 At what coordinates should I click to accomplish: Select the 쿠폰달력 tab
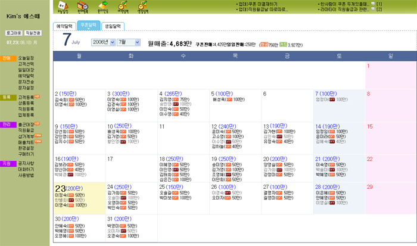[x=89, y=26]
